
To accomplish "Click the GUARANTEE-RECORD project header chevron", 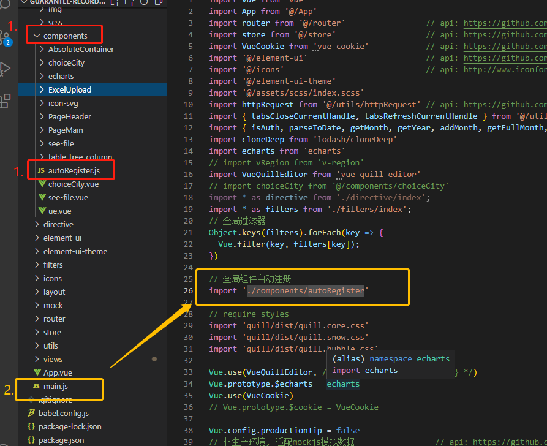I will [24, 2].
